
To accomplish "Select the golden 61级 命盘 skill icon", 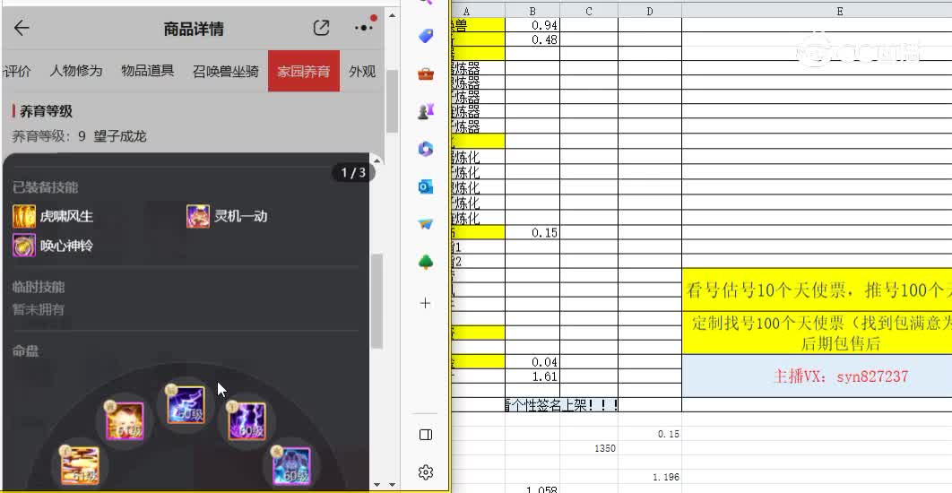I will pyautogui.click(x=80, y=465).
